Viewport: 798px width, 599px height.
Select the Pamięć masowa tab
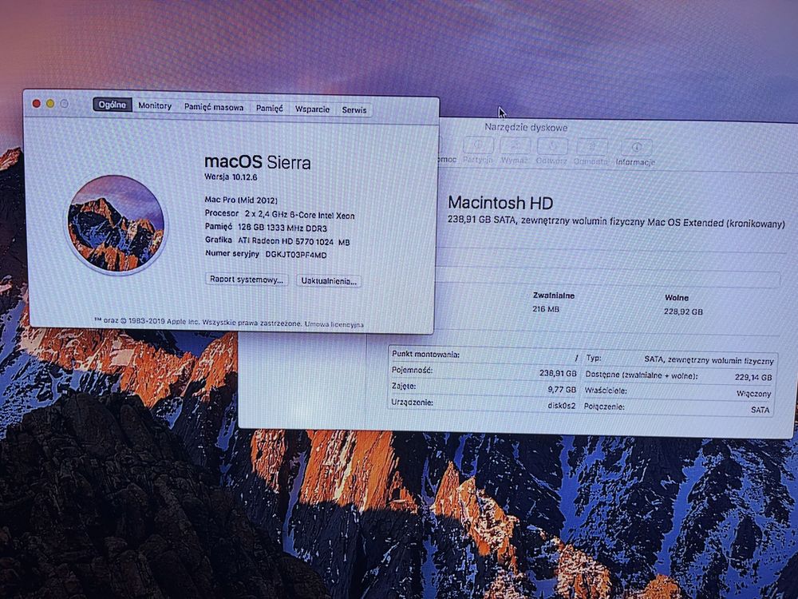pos(214,108)
